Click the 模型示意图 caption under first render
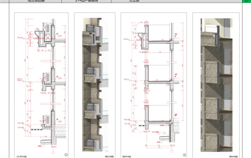This screenshot has width=251, height=158. [109, 157]
